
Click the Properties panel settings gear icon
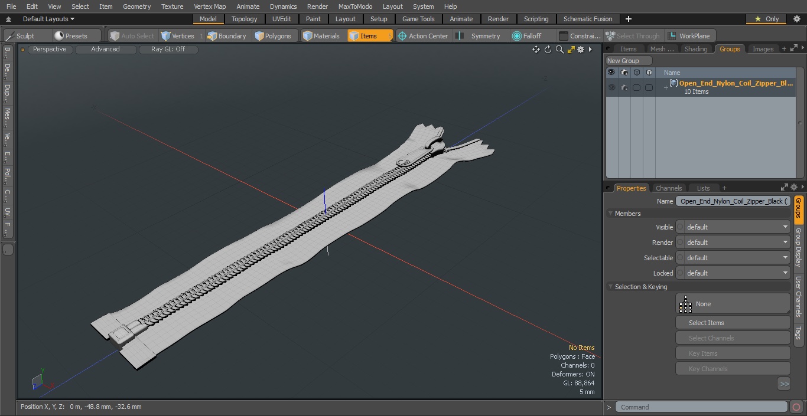(x=793, y=188)
